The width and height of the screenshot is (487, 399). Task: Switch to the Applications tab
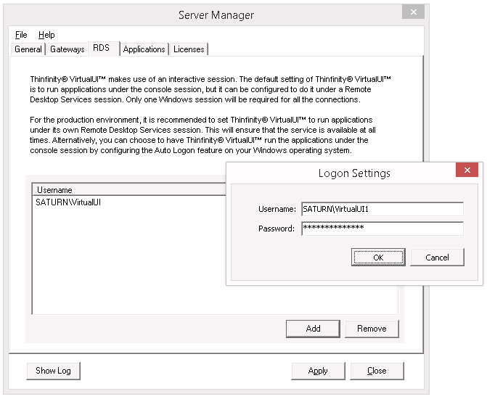click(144, 49)
